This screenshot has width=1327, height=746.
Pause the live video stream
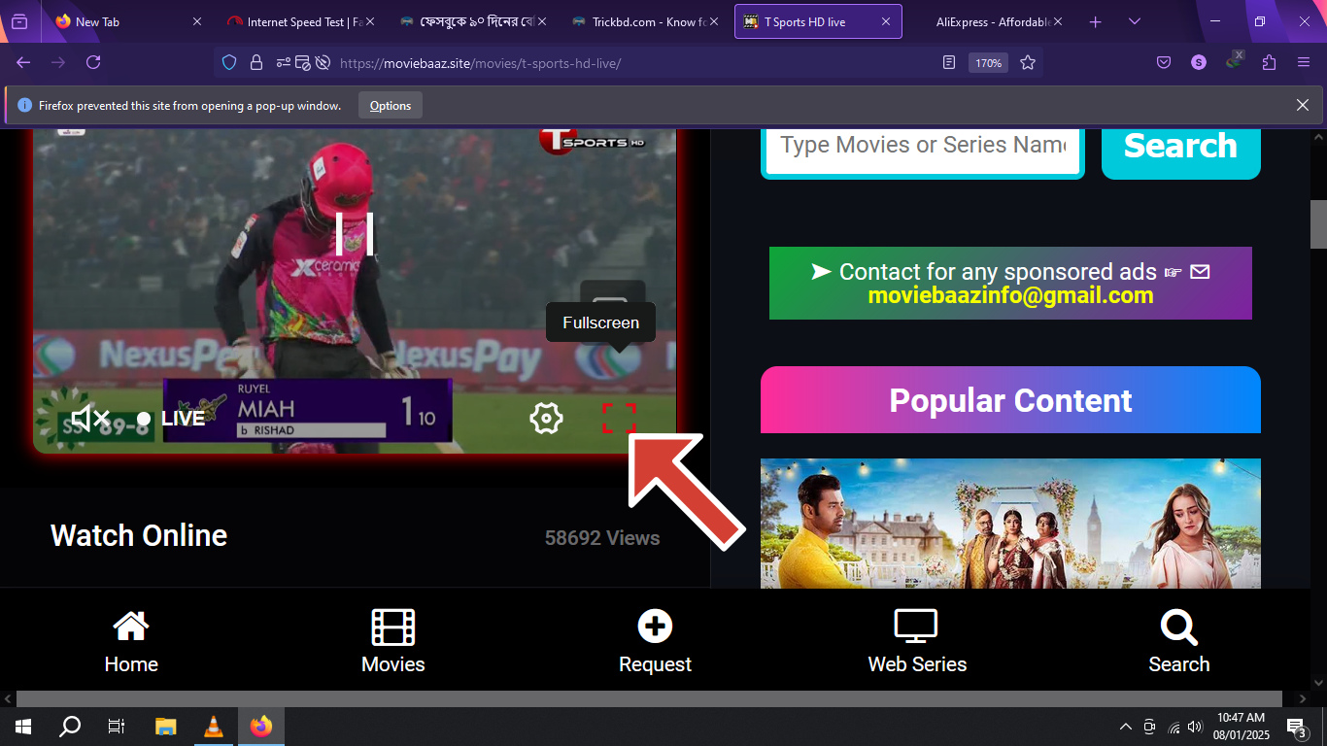point(355,234)
